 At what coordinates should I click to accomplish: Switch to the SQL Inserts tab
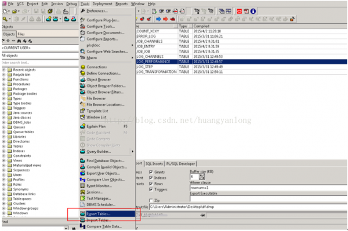(x=154, y=164)
